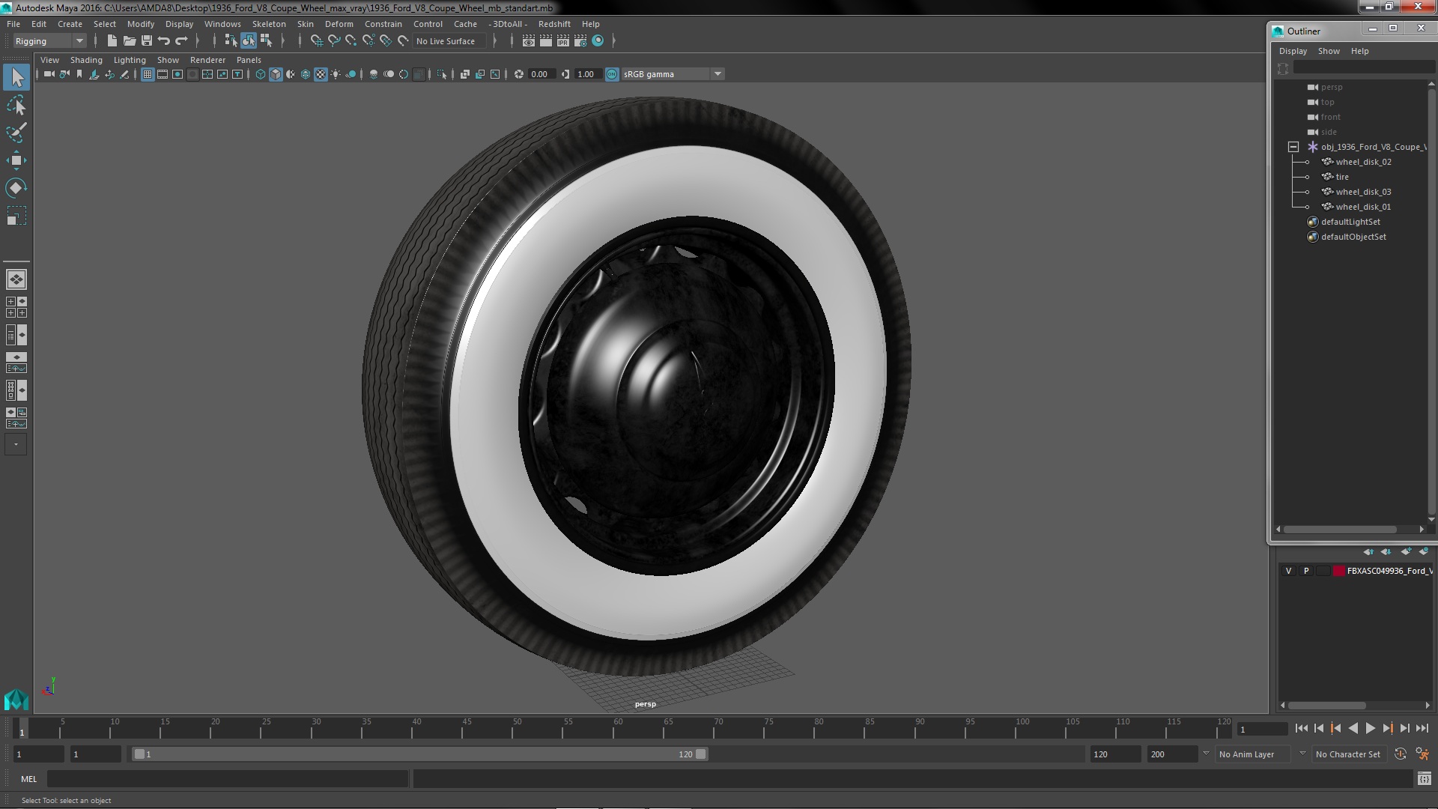
Task: Open animation preferences running-man icon
Action: click(x=1422, y=754)
